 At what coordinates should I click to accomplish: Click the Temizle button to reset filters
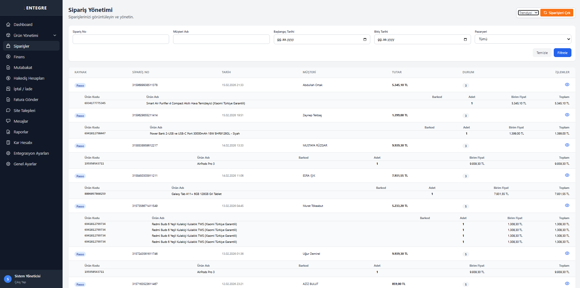542,53
